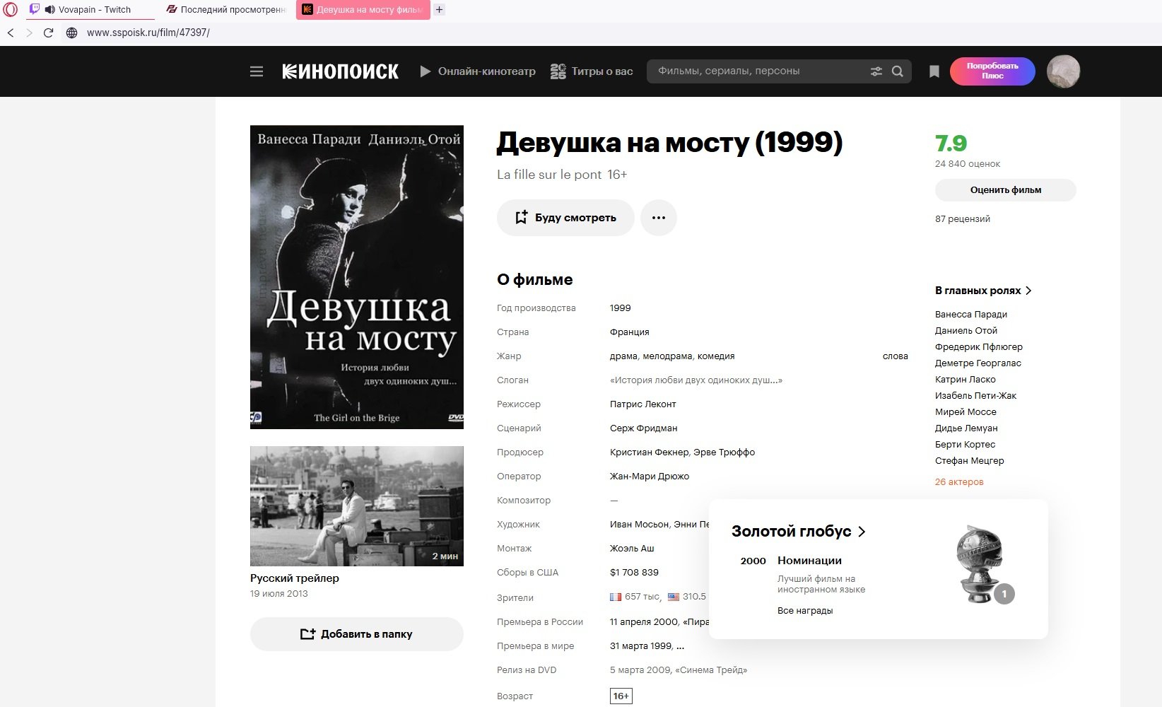Viewport: 1162px width, 707px height.
Task: Open director link Патрис Леконт
Action: coord(642,404)
